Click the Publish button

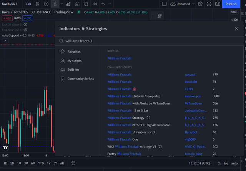(x=231, y=4)
